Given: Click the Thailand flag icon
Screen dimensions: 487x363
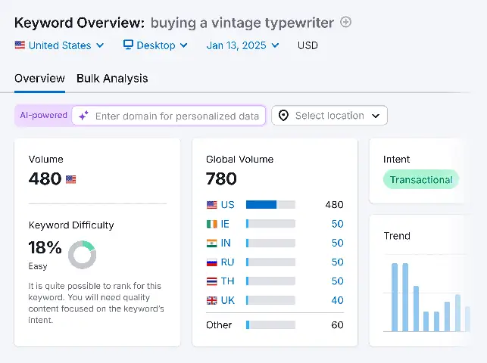Looking at the screenshot, I should tap(212, 281).
